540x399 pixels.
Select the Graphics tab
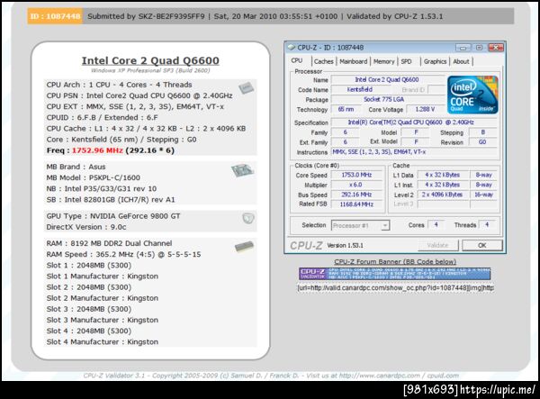click(435, 61)
